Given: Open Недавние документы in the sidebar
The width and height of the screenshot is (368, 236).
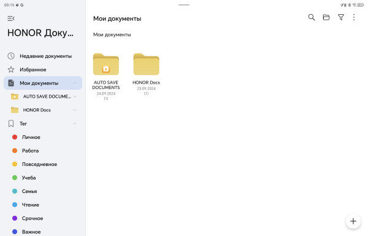Looking at the screenshot, I should pyautogui.click(x=43, y=56).
